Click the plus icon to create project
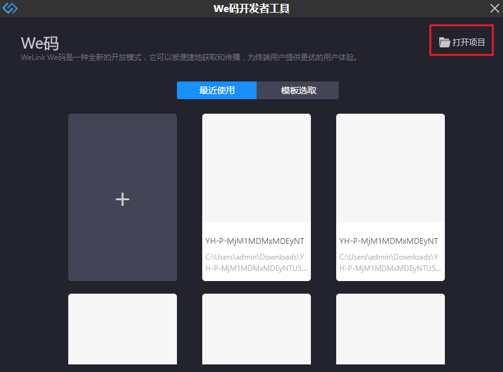503x372 pixels. [123, 199]
